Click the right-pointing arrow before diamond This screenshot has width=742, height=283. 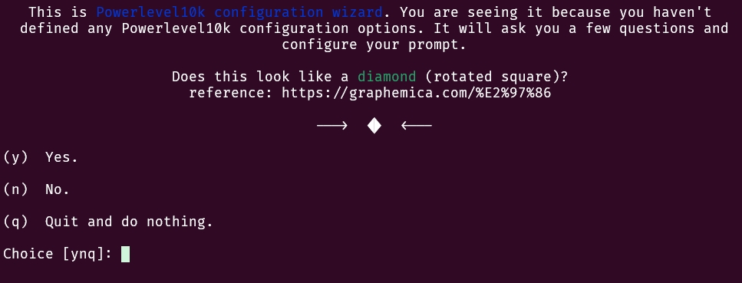[331, 126]
